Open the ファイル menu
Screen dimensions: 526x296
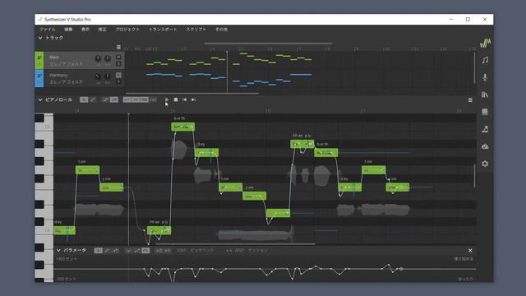[x=48, y=30]
